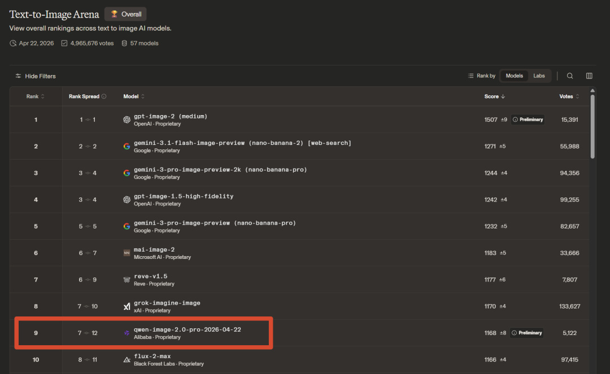The width and height of the screenshot is (610, 374).
Task: Click the score 1507 for gpt-image-2
Action: 491,120
